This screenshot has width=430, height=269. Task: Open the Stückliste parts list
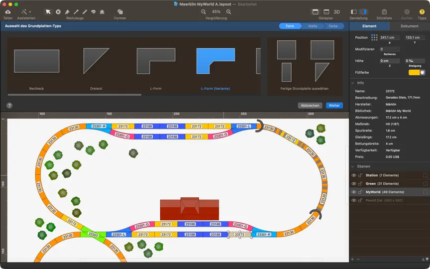click(384, 12)
